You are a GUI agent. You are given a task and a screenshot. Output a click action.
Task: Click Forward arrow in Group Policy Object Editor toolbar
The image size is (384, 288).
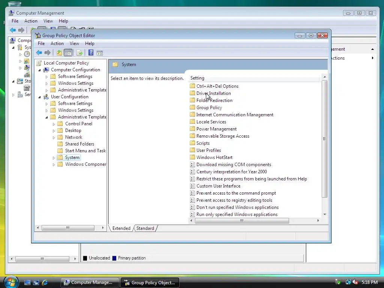pyautogui.click(x=48, y=52)
